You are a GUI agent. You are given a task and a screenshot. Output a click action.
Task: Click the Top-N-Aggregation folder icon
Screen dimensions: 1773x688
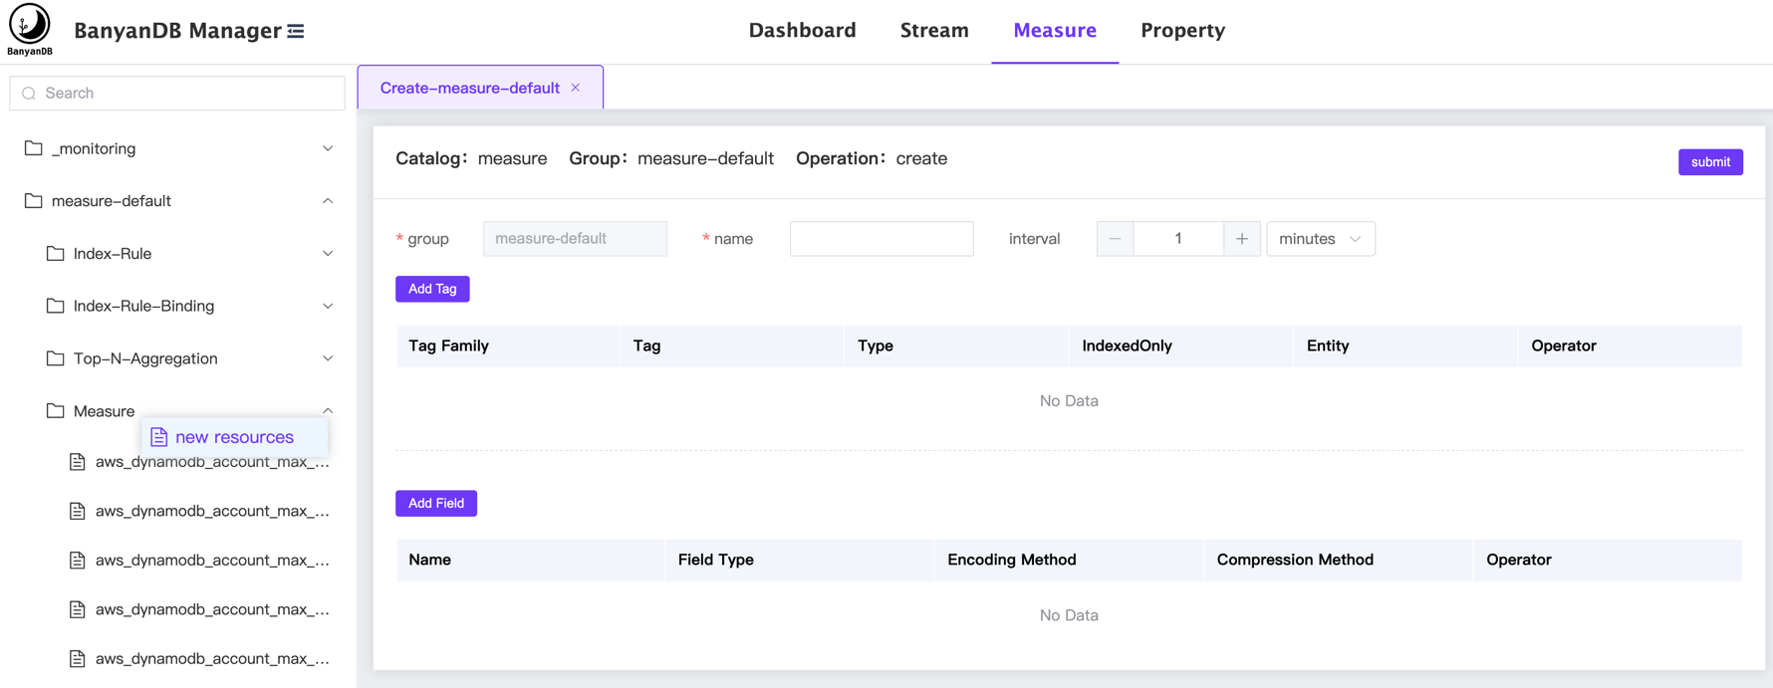pos(56,358)
